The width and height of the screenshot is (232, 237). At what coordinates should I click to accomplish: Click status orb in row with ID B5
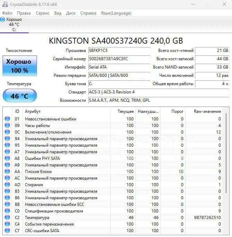pyautogui.click(x=7, y=191)
